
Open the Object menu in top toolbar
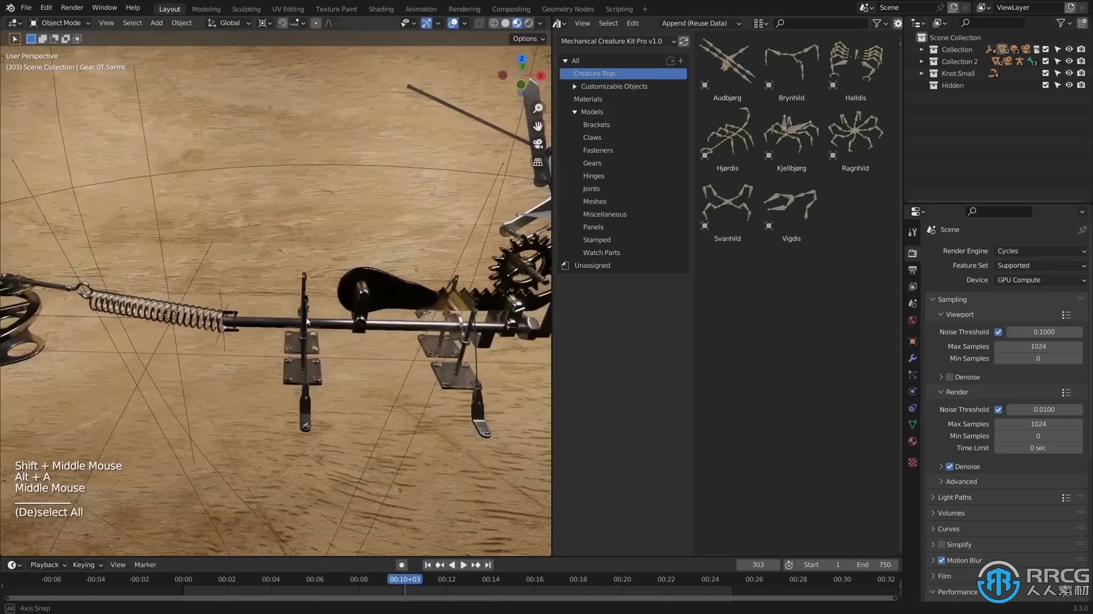tap(182, 23)
